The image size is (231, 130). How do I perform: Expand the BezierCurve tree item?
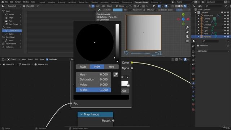click(x=199, y=16)
